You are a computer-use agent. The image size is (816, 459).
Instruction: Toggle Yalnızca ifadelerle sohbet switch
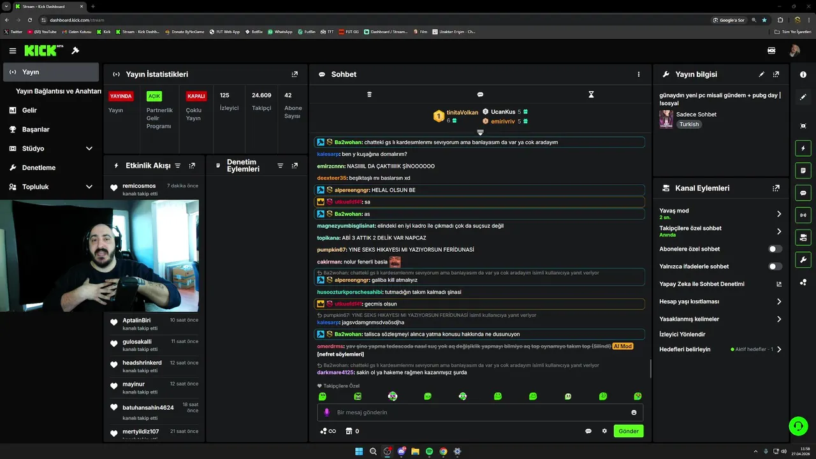[775, 266]
